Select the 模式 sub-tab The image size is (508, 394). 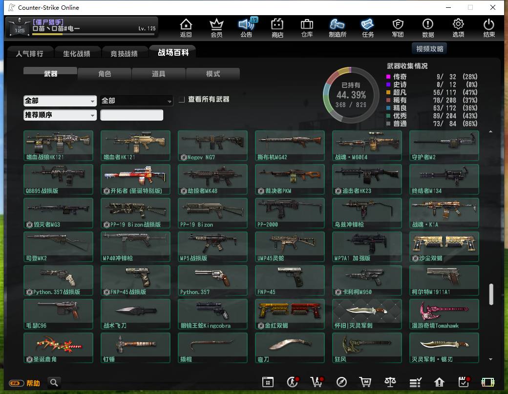(213, 74)
